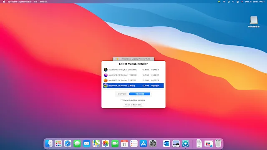The height and width of the screenshot is (150, 267).
Task: Open System Preferences from the Dock
Action: (x=153, y=143)
